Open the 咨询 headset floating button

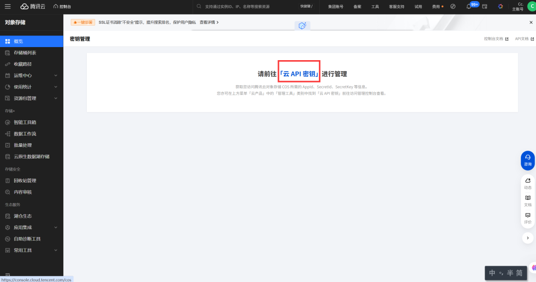click(x=528, y=160)
